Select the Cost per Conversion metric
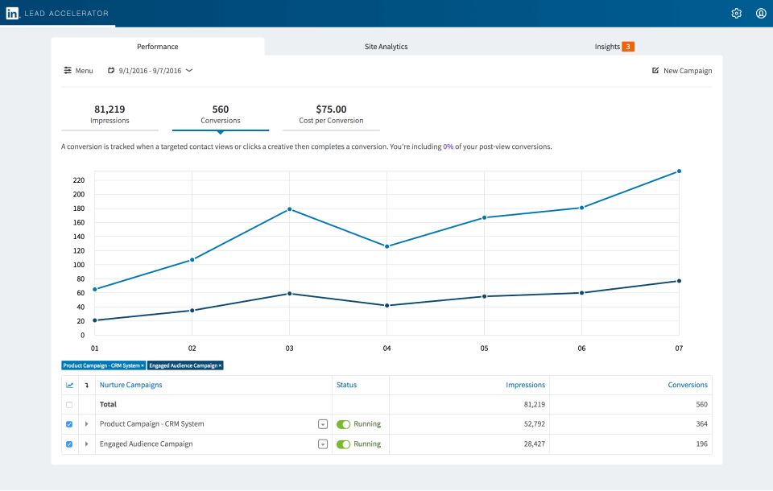Viewport: 773px width, 491px height. pos(331,114)
